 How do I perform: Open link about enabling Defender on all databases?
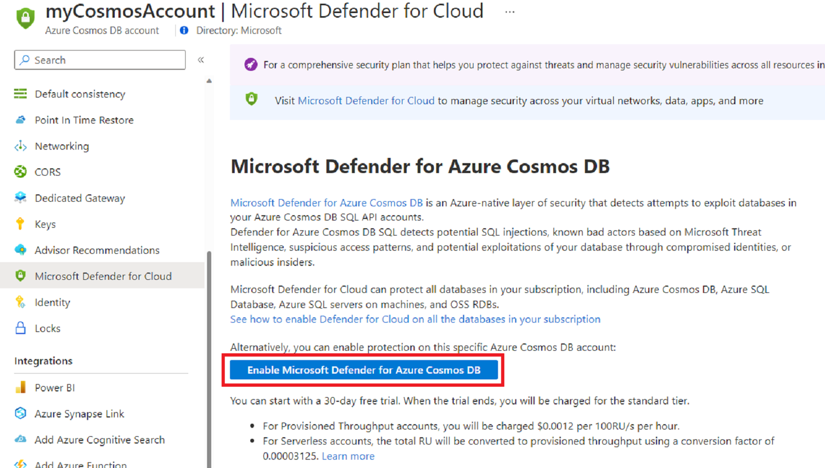click(415, 319)
